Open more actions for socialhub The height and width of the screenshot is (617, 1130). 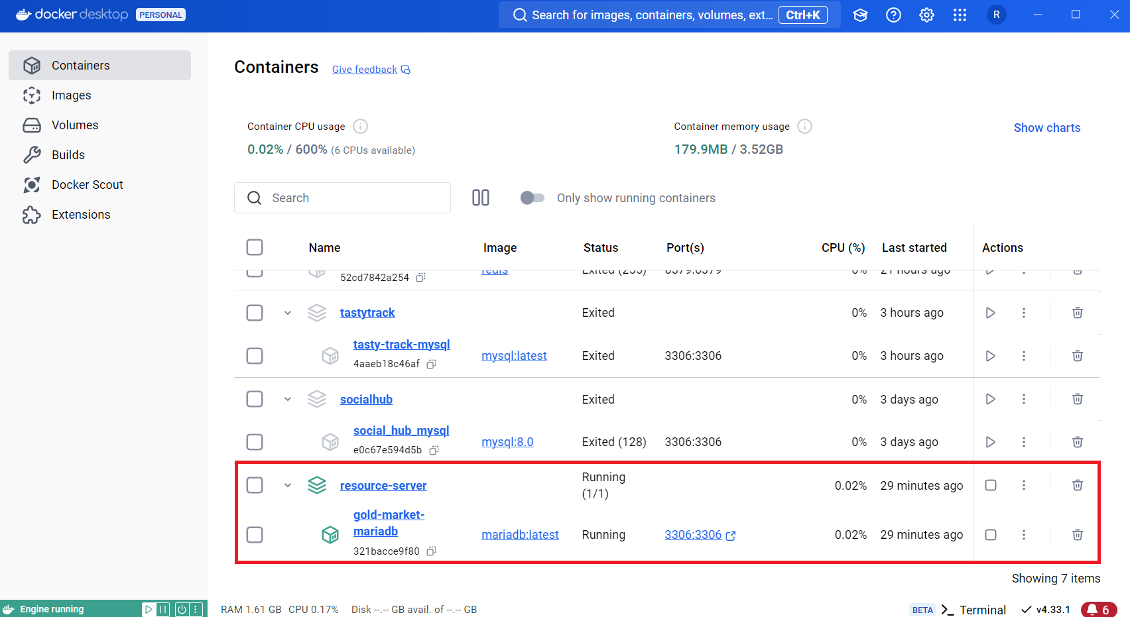(1023, 399)
